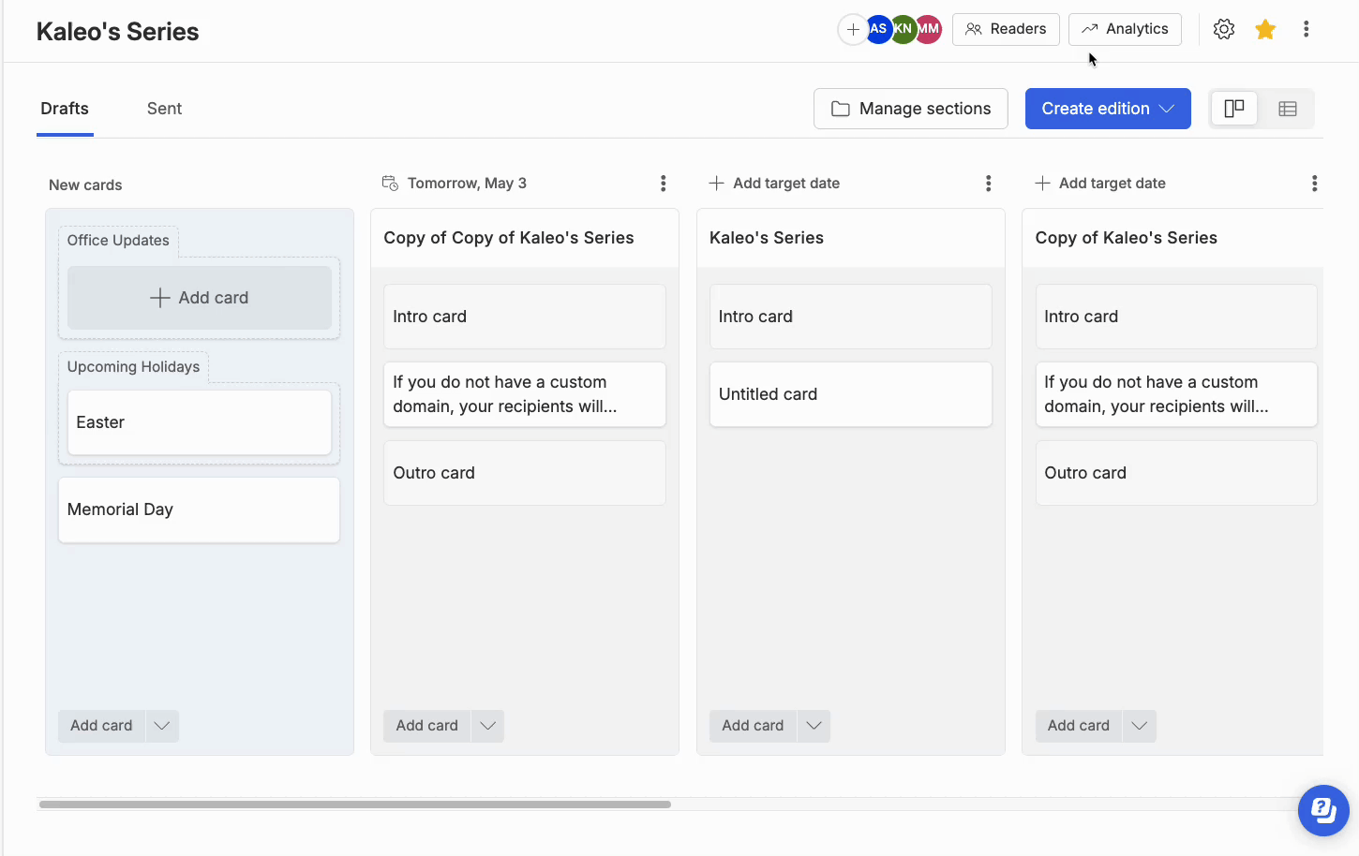Add card in Office Updates section
Image resolution: width=1359 pixels, height=856 pixels.
point(200,298)
